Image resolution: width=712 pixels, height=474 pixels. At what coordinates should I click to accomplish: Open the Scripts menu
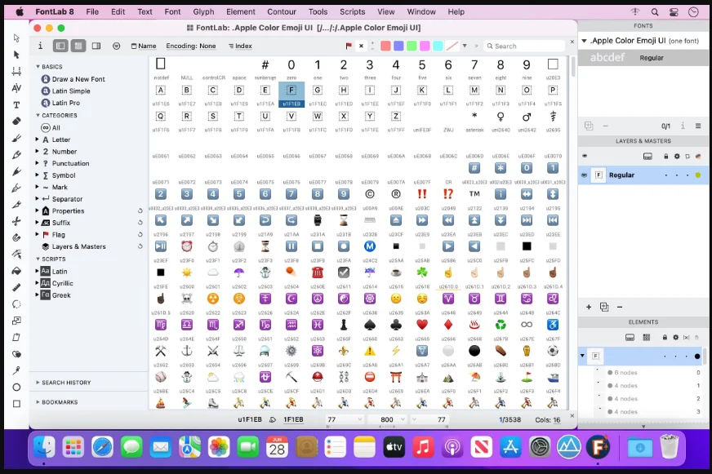coord(353,11)
